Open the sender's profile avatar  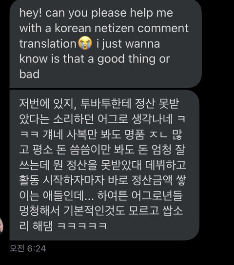(x=1, y=227)
